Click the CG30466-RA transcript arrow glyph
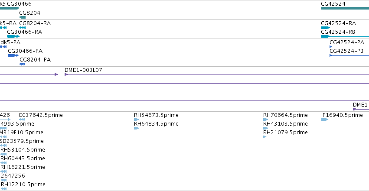This screenshot has width=369, height=191. click(13, 36)
